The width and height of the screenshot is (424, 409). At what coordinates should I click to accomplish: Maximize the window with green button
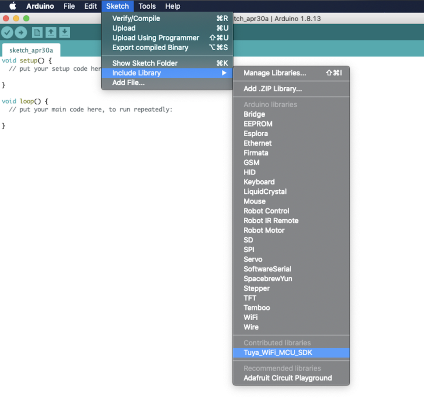point(26,18)
